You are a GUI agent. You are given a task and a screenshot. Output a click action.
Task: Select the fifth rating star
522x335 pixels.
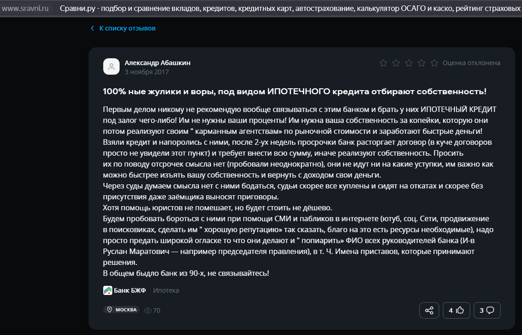(434, 63)
